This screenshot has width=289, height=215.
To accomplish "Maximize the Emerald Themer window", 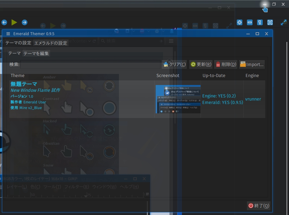I will pos(257,34).
